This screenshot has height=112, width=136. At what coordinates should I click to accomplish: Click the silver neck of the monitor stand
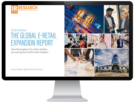[67, 89]
